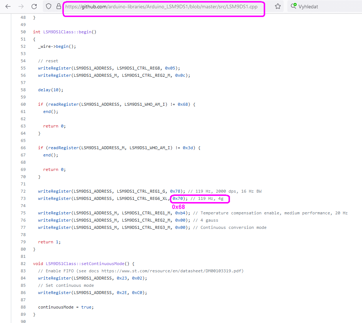The width and height of the screenshot is (362, 323).
Task: Click the setContinuousMode function name
Action: tap(85, 264)
